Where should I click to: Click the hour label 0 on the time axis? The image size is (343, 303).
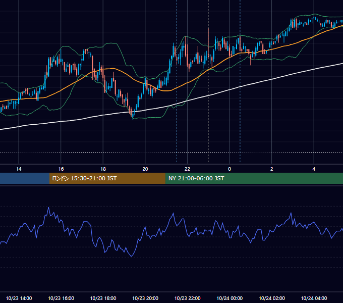pos(230,169)
